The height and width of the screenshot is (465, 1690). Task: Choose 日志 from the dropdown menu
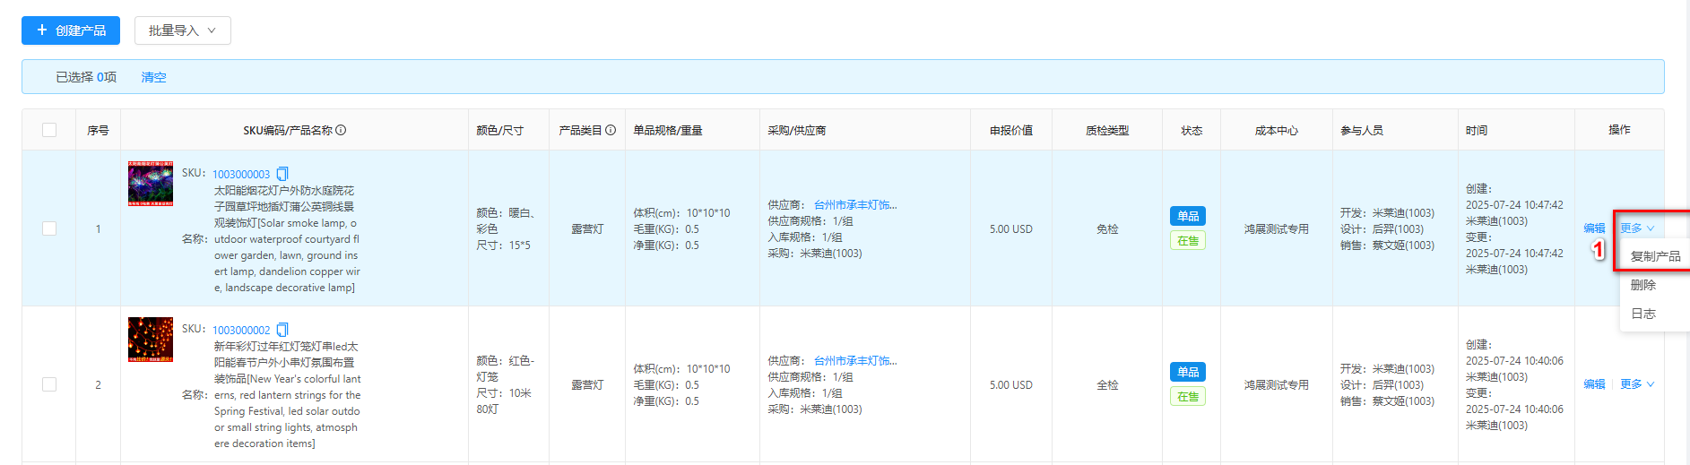click(1642, 314)
